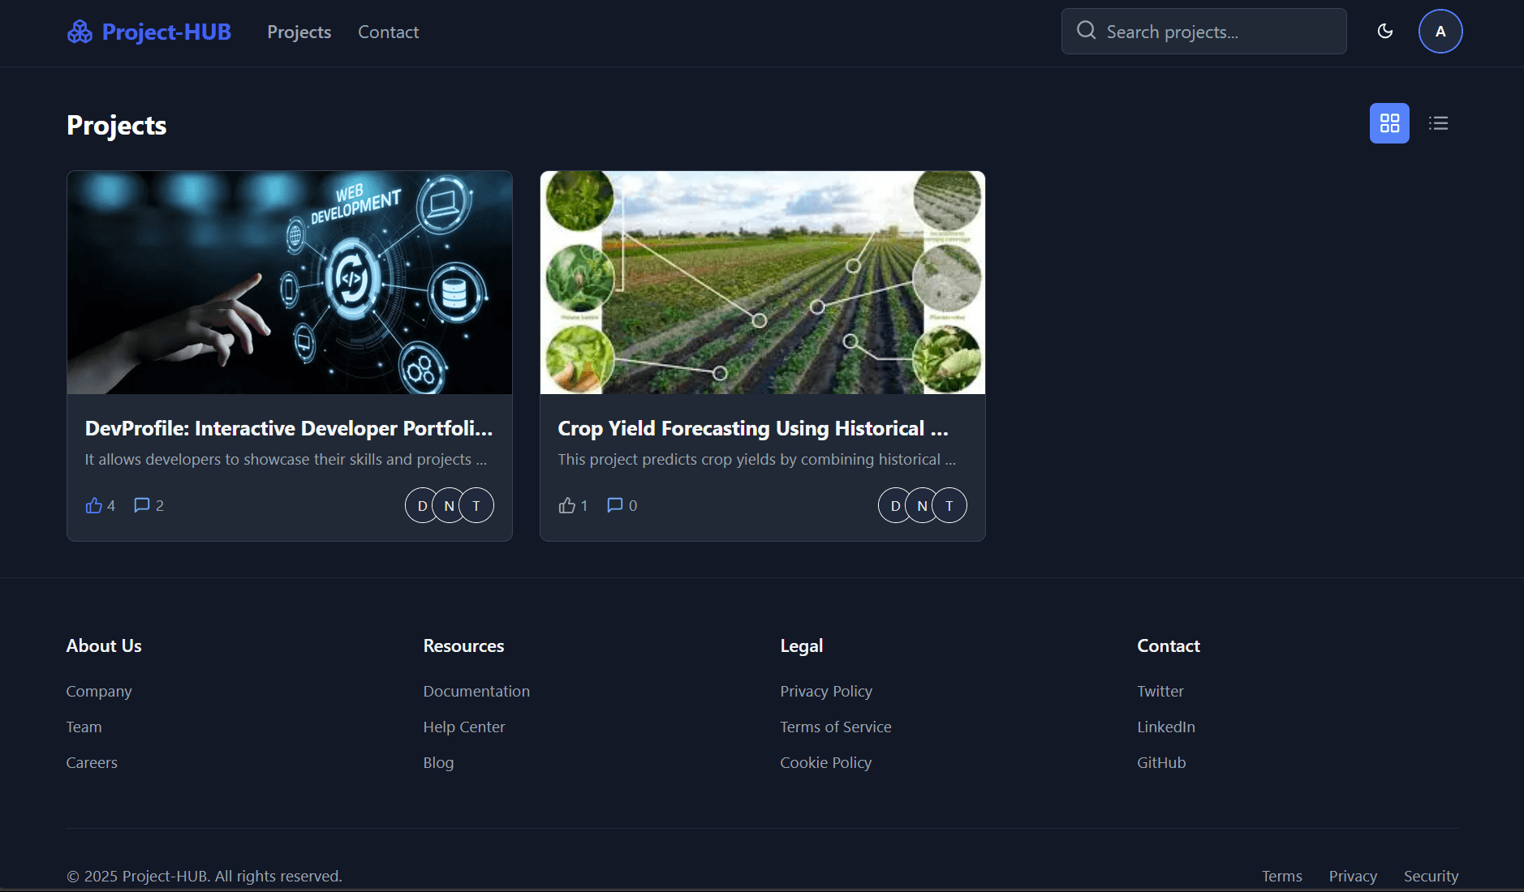Open the Terms of Service link
Image resolution: width=1524 pixels, height=892 pixels.
835,727
